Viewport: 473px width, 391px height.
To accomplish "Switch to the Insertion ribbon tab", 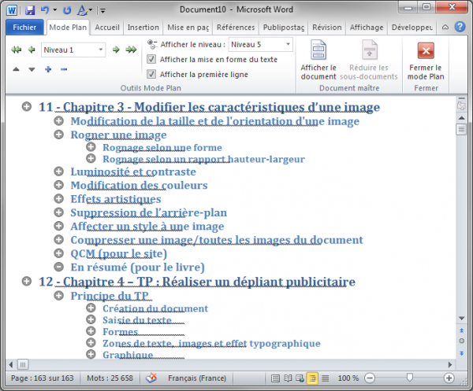I will 143,27.
